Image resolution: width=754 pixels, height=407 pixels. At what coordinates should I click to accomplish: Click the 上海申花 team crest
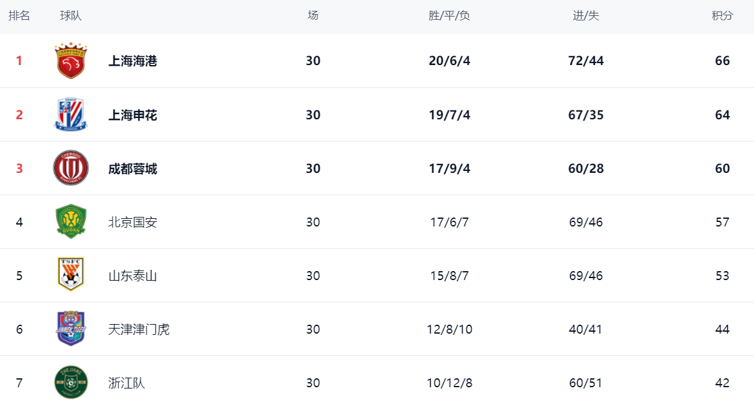coord(70,115)
